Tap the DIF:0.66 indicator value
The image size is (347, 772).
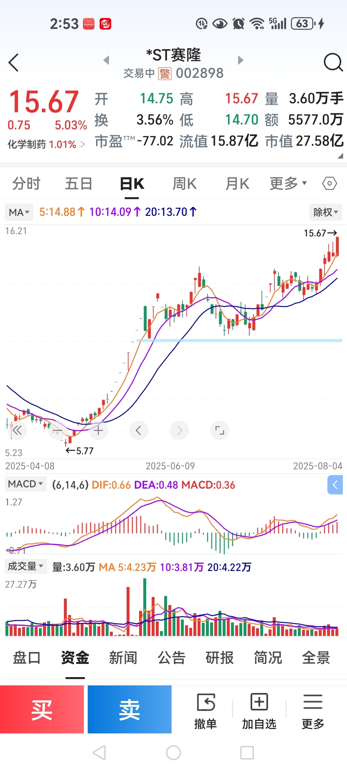(x=111, y=485)
